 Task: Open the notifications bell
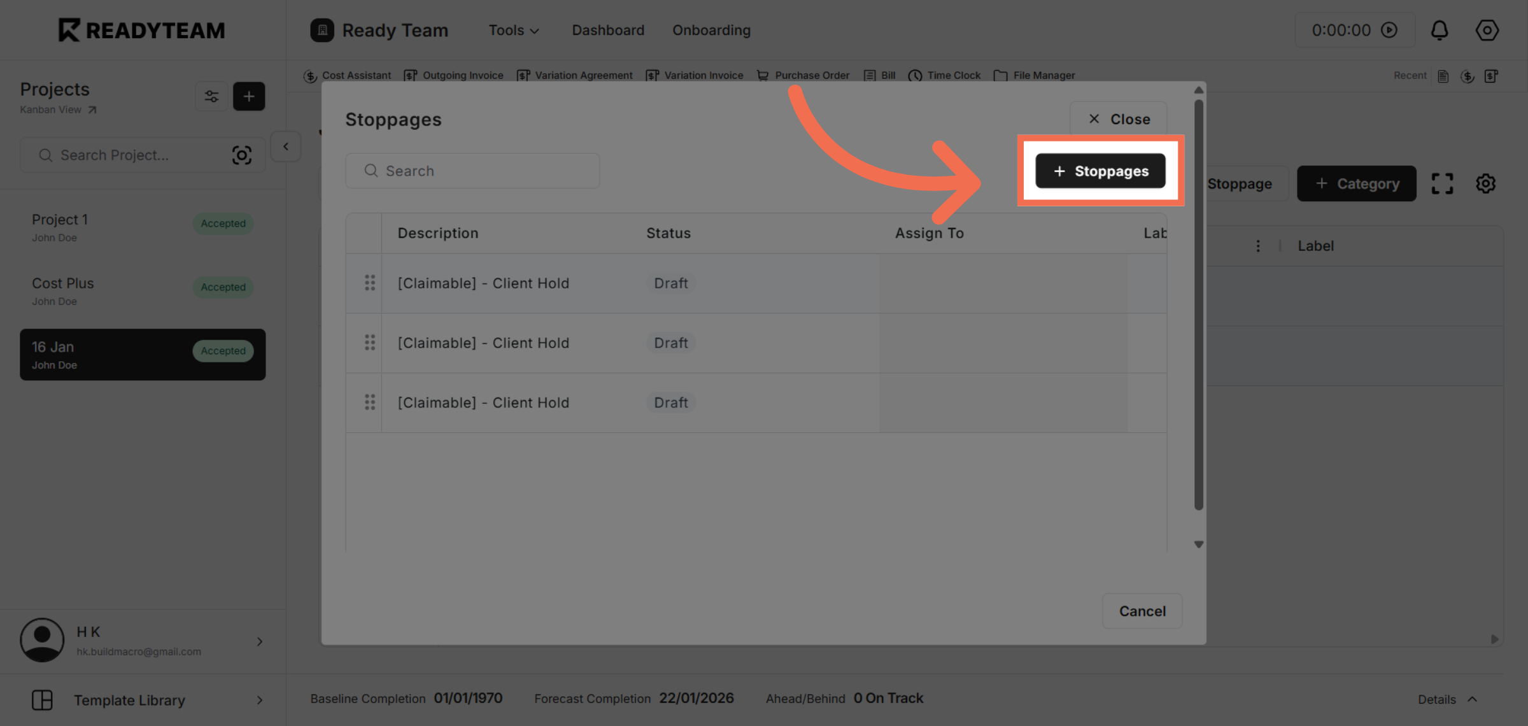point(1440,30)
